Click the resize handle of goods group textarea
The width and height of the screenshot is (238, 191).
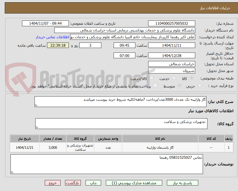(x=37, y=127)
